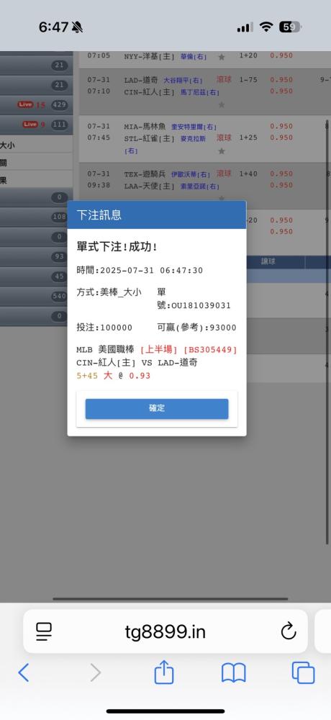Open the Safari tabs overview icon
This screenshot has height=720, width=331.
tap(304, 672)
